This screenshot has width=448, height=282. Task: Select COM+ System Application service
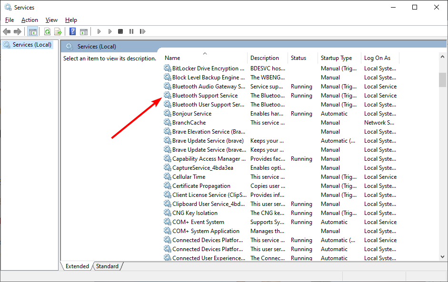point(280,231)
